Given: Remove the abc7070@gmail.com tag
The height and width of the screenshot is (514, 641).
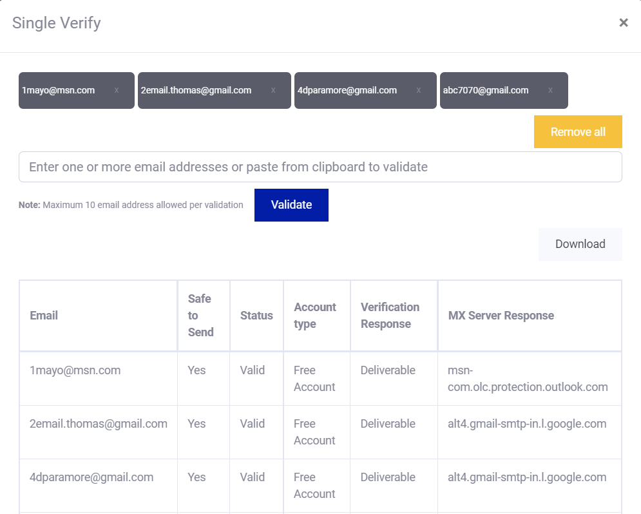Looking at the screenshot, I should [x=550, y=90].
